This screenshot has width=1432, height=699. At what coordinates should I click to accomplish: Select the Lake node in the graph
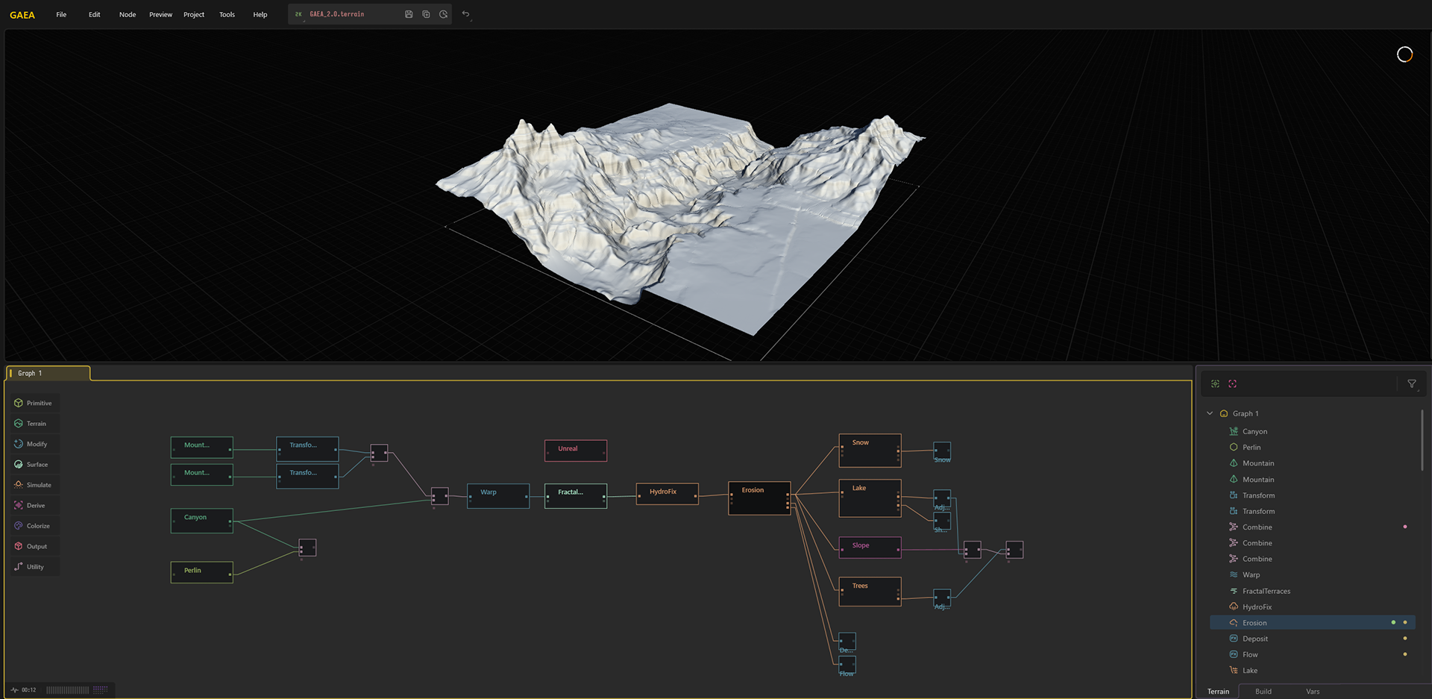pyautogui.click(x=870, y=498)
